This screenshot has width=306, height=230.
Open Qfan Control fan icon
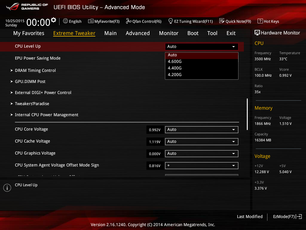pyautogui.click(x=128, y=21)
